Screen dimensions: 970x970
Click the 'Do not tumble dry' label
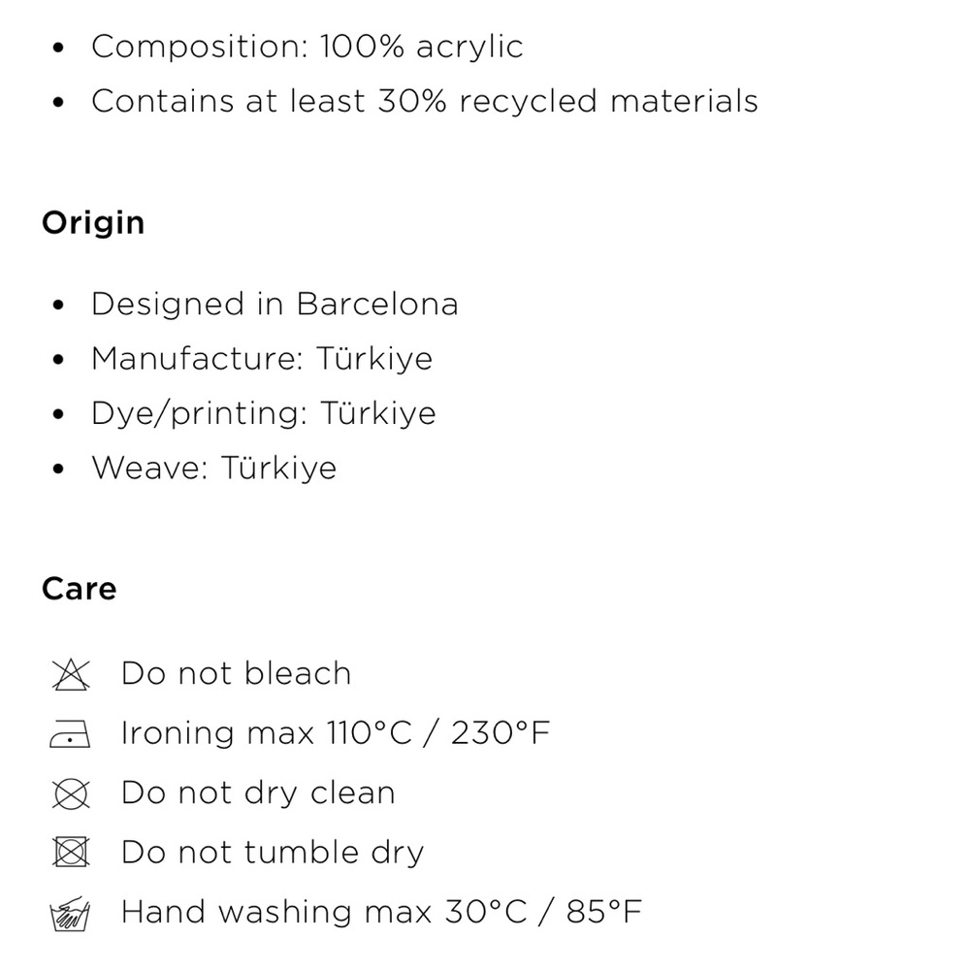point(273,853)
